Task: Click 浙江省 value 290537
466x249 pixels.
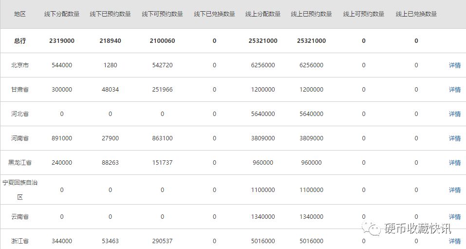Action: coord(162,241)
